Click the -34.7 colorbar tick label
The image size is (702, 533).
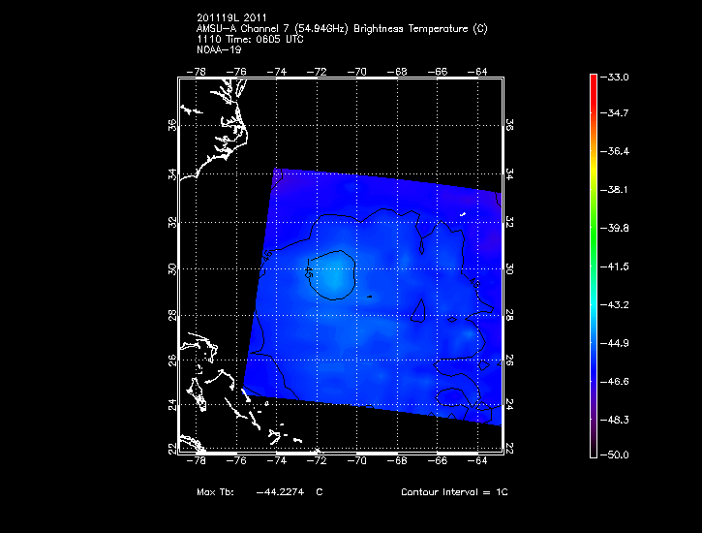pyautogui.click(x=615, y=112)
